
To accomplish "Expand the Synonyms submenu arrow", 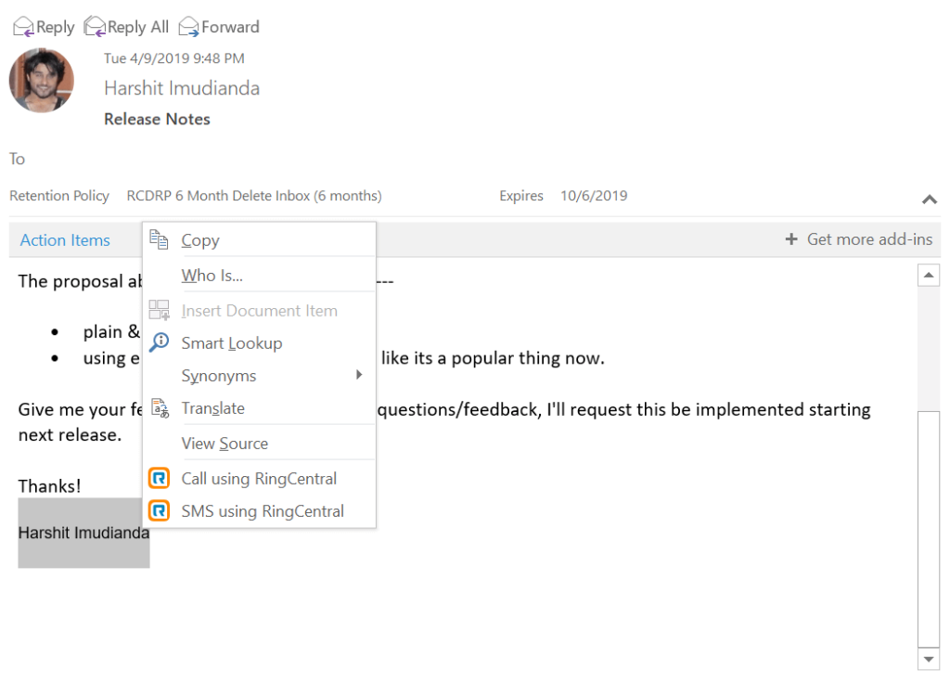I will tap(359, 375).
